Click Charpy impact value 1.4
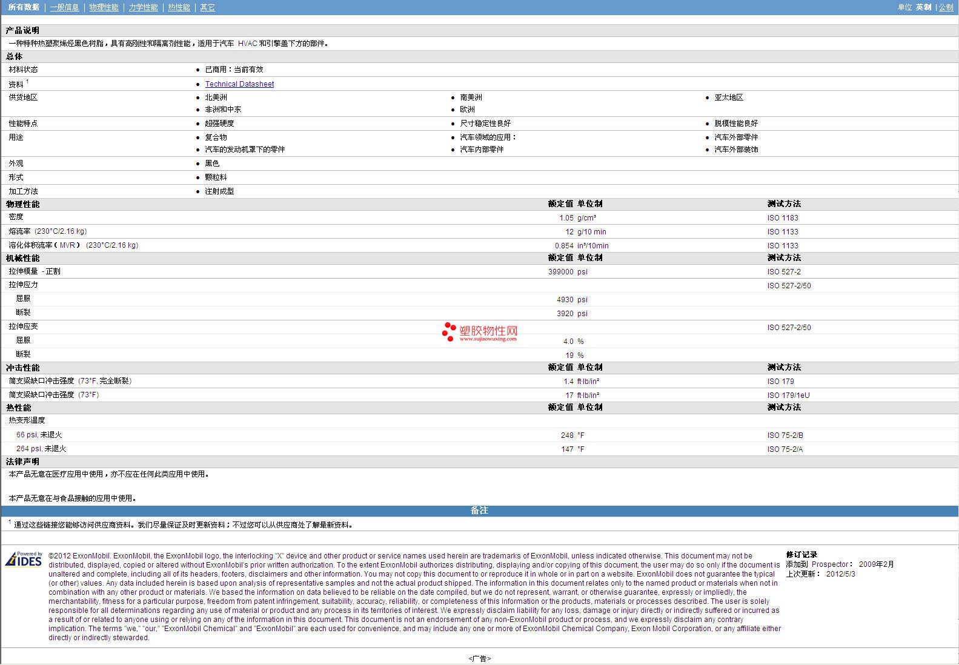Screen dimensions: 959x665 point(568,382)
